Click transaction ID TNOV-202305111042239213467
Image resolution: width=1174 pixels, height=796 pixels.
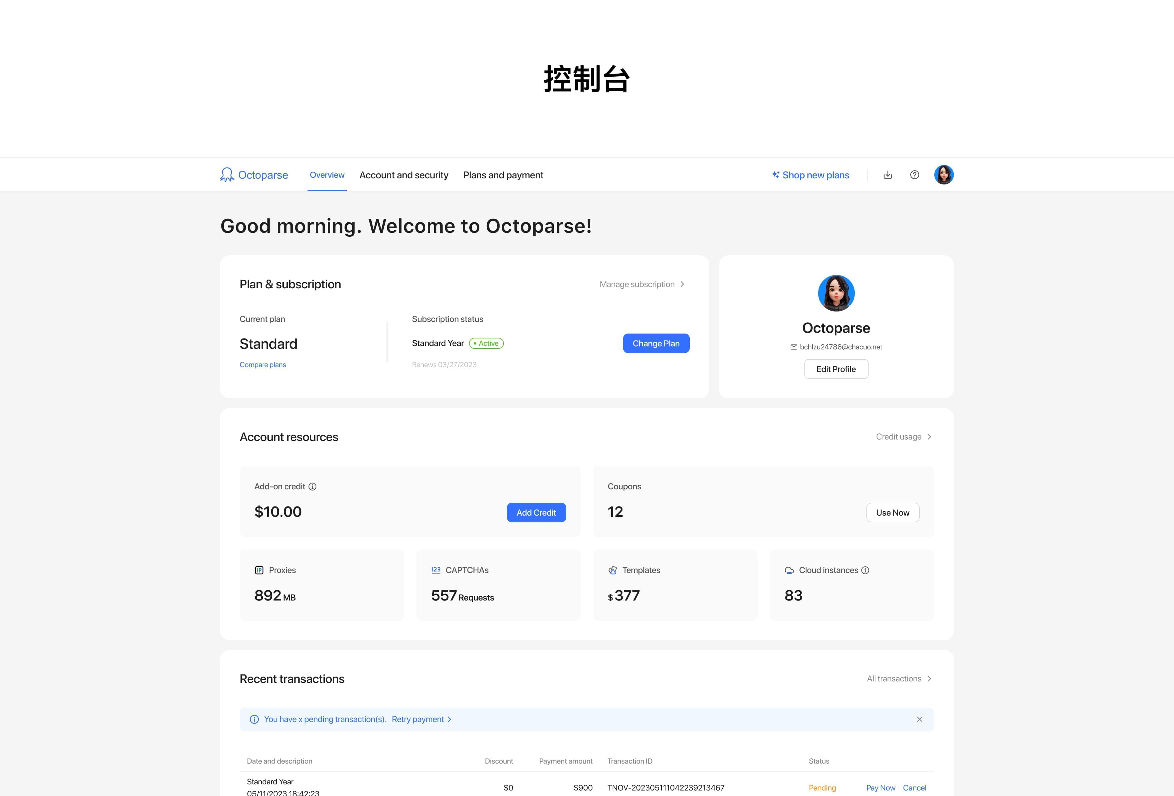(x=666, y=788)
